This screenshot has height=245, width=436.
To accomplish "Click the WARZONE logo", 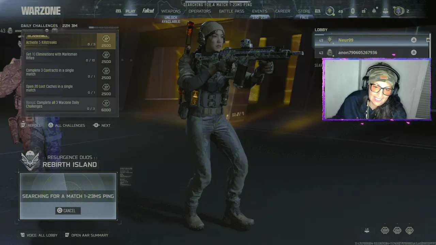I will [41, 11].
